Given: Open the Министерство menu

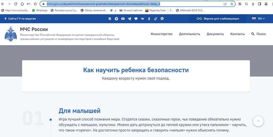Looking at the screenshot, I should (x=162, y=34).
